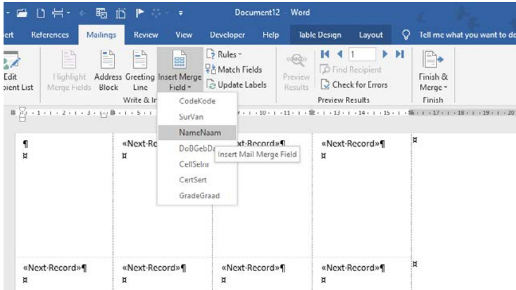Click Match Fields
The image size is (516, 290).
(x=234, y=70)
